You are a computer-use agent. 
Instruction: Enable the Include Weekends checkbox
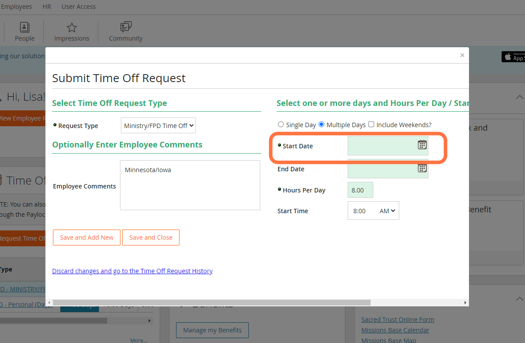coord(371,124)
